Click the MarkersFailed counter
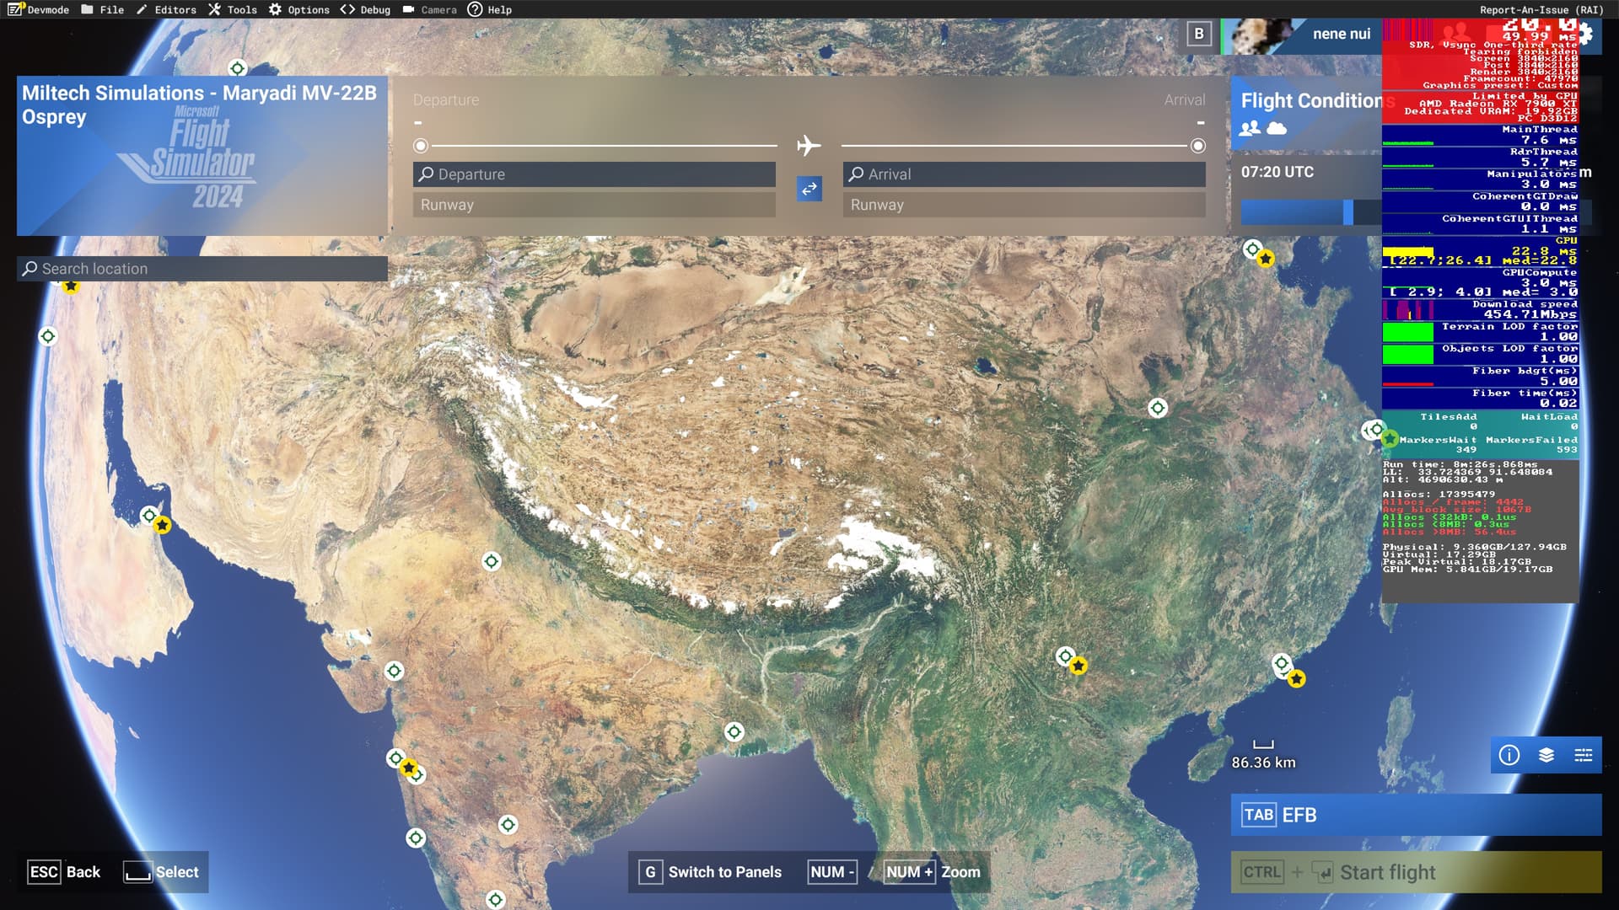This screenshot has height=910, width=1619. (1531, 444)
